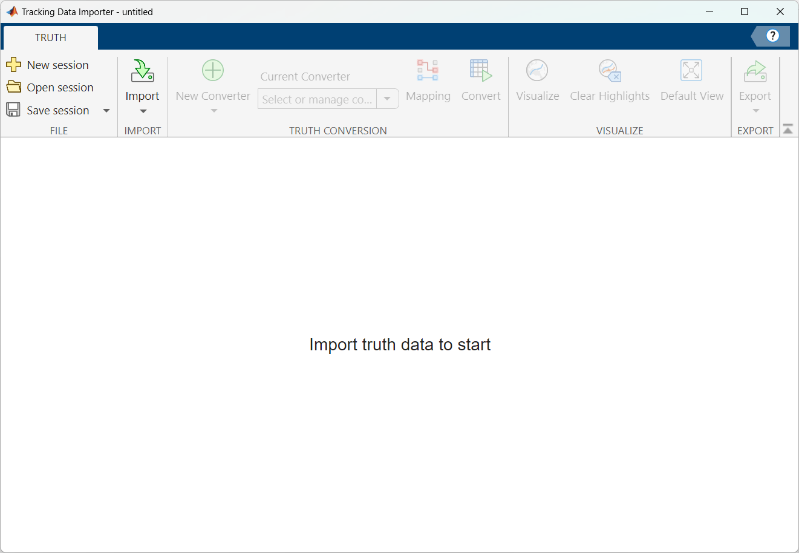Click the green Import icon

[x=142, y=71]
